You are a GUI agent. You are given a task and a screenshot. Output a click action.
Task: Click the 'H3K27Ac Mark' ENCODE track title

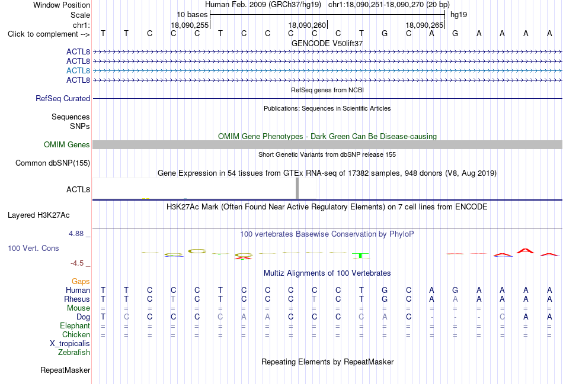tap(327, 207)
